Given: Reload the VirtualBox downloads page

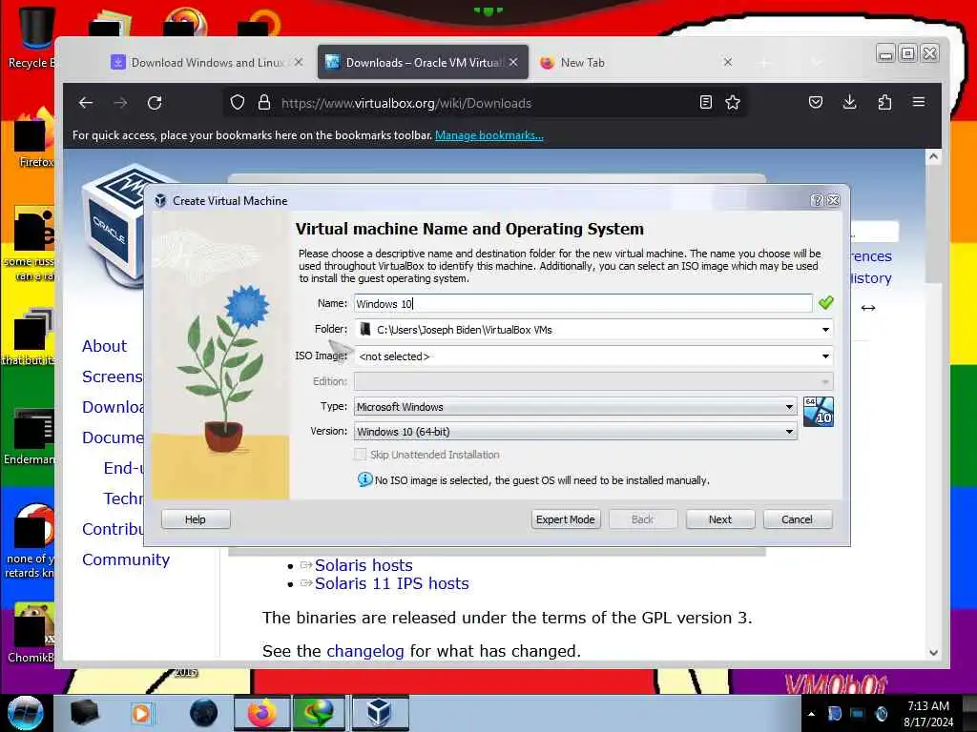Looking at the screenshot, I should pyautogui.click(x=155, y=103).
